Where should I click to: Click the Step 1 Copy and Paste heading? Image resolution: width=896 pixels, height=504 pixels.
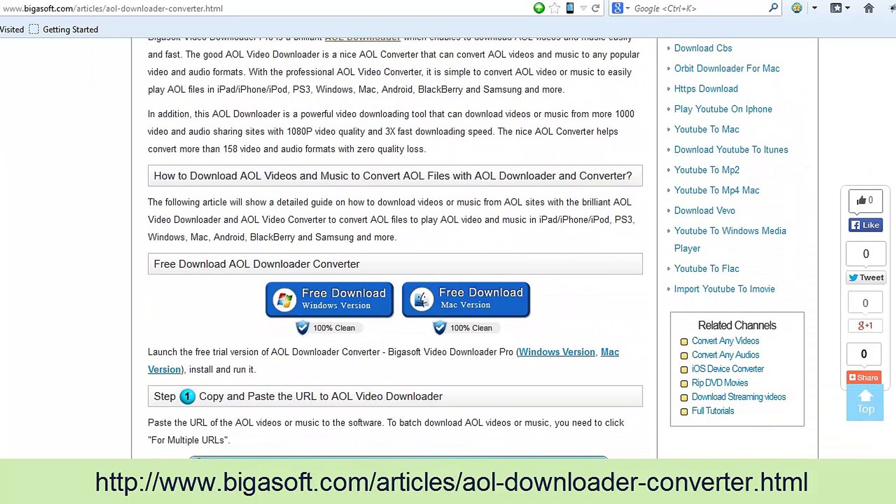pos(395,396)
